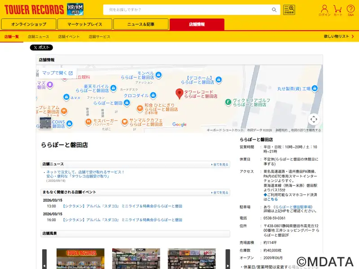359x269 pixels.
Task: Click the Tower Records logo
Action: click(x=34, y=9)
